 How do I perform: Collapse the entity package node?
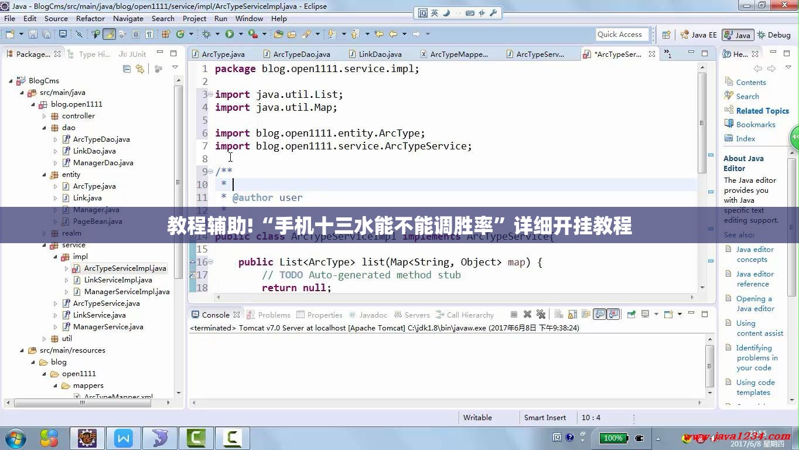pos(44,175)
